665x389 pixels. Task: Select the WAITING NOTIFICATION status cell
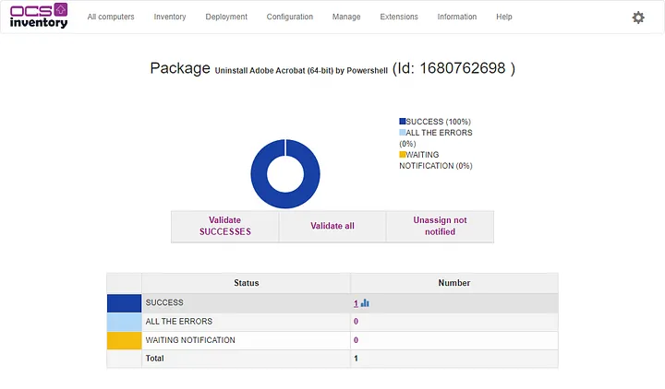click(x=246, y=340)
